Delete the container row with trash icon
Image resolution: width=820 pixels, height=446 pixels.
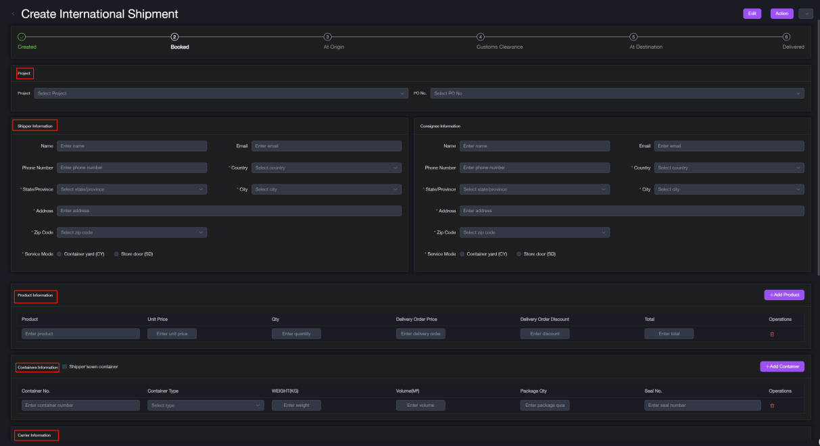pyautogui.click(x=772, y=405)
